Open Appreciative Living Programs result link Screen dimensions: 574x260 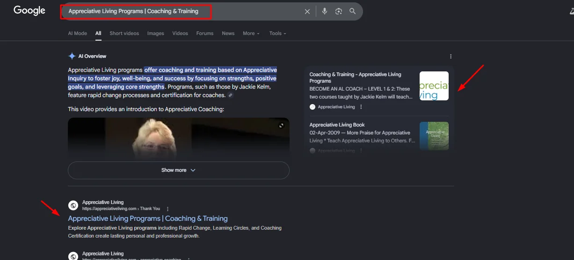[x=148, y=218]
